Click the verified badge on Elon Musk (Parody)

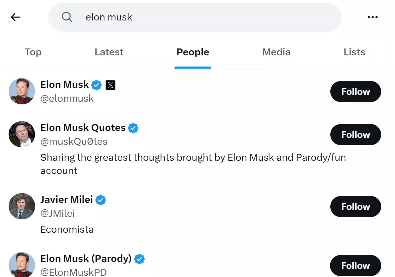pyautogui.click(x=139, y=258)
